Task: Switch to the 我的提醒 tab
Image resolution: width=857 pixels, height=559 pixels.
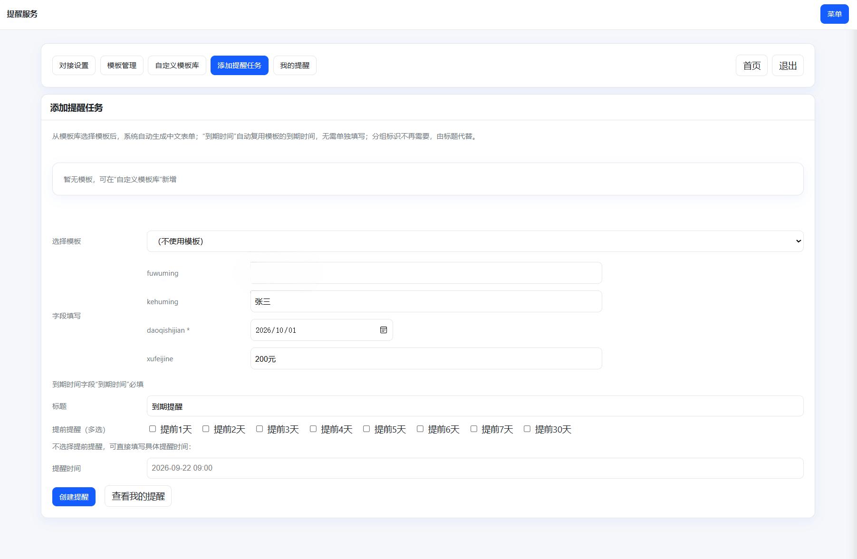Action: tap(295, 65)
